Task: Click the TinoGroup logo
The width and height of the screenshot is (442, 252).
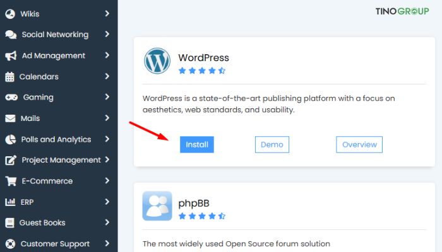Action: 402,11
